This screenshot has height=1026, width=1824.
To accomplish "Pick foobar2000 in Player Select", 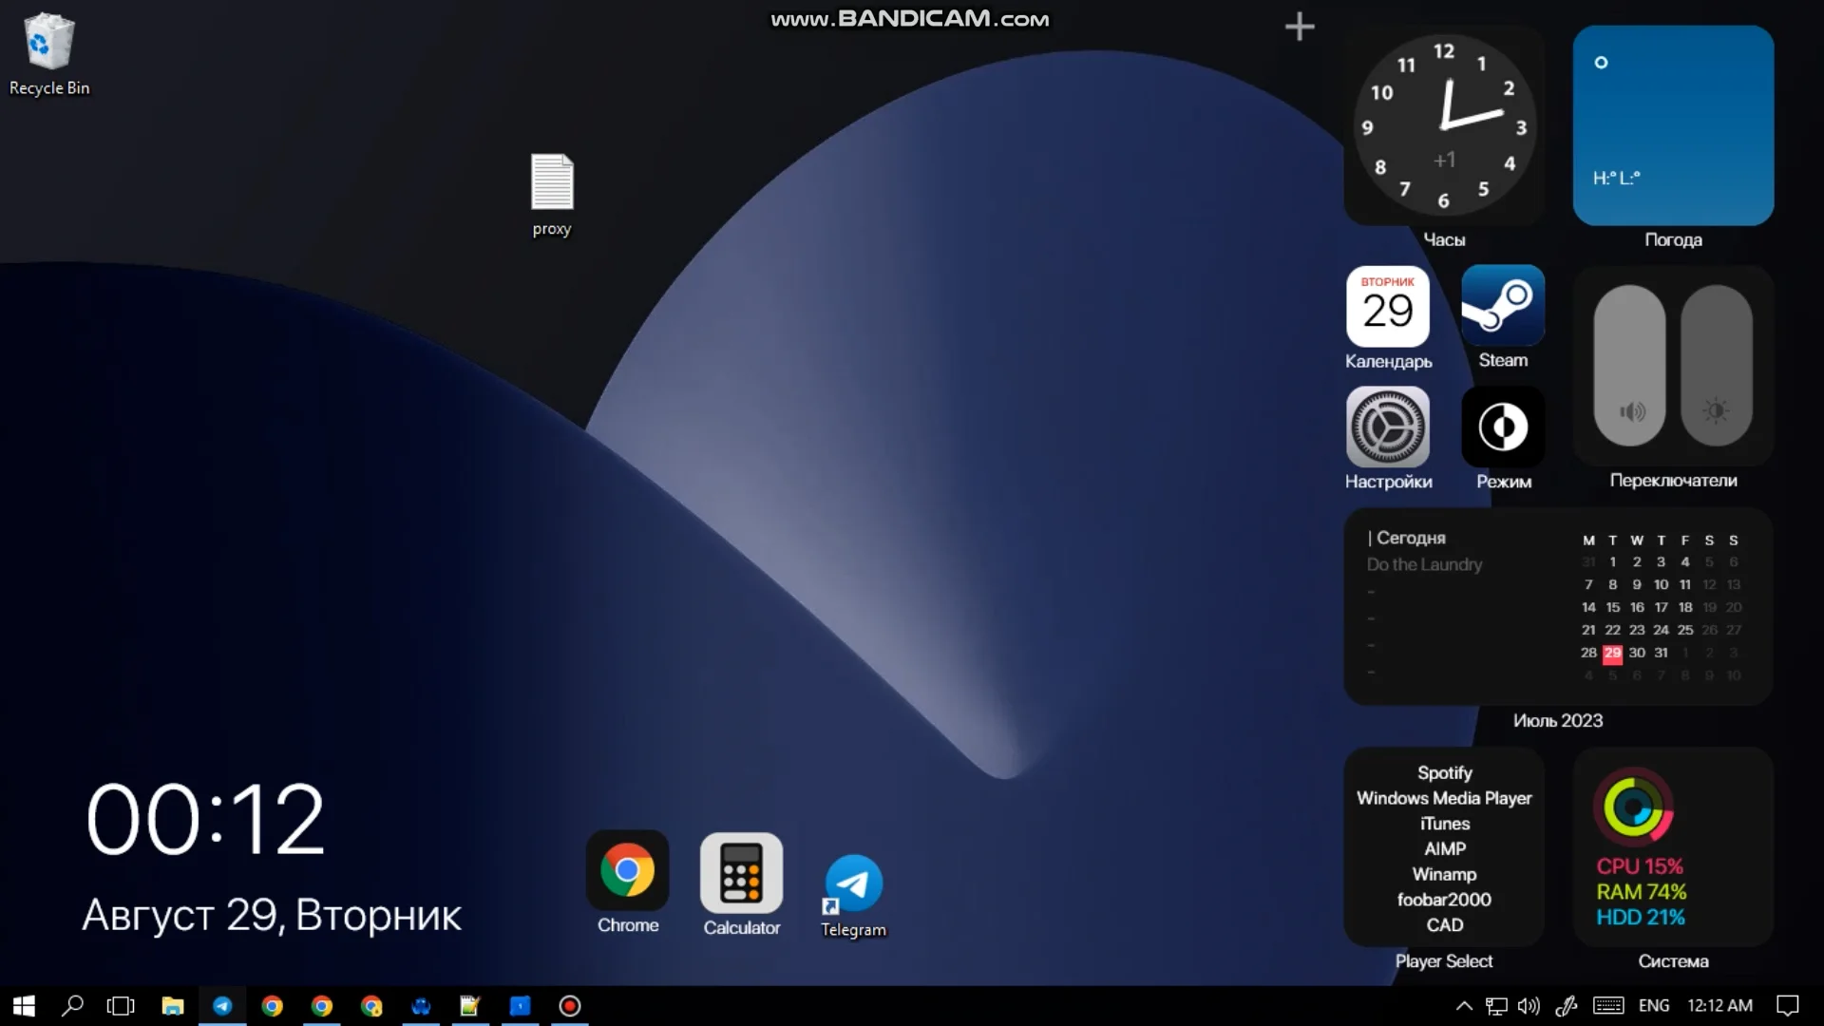I will (x=1444, y=900).
